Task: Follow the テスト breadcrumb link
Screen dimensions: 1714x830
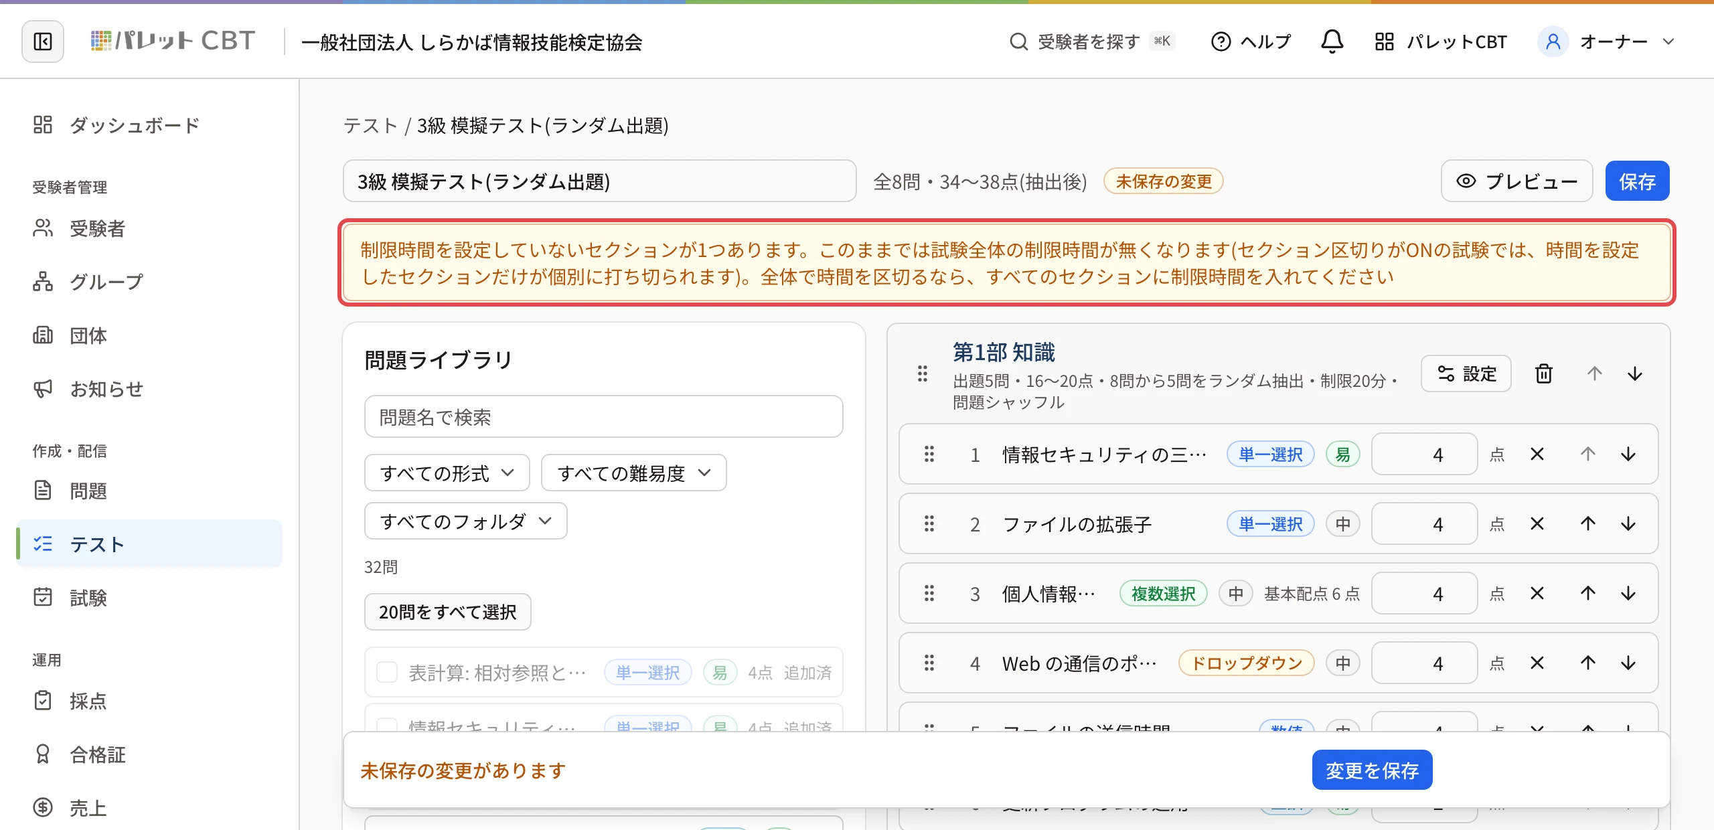Action: [x=370, y=125]
